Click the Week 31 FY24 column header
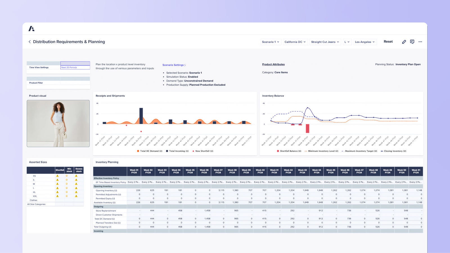The image size is (450, 253). pyautogui.click(x=134, y=171)
